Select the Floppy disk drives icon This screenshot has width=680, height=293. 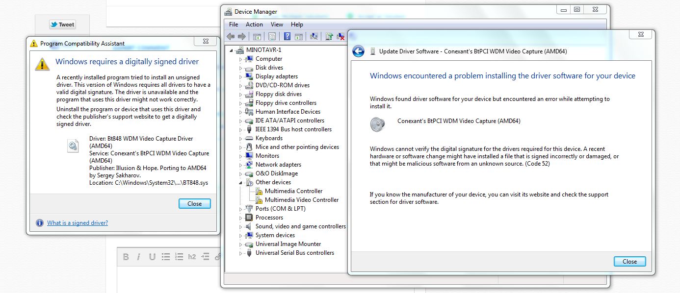click(249, 94)
